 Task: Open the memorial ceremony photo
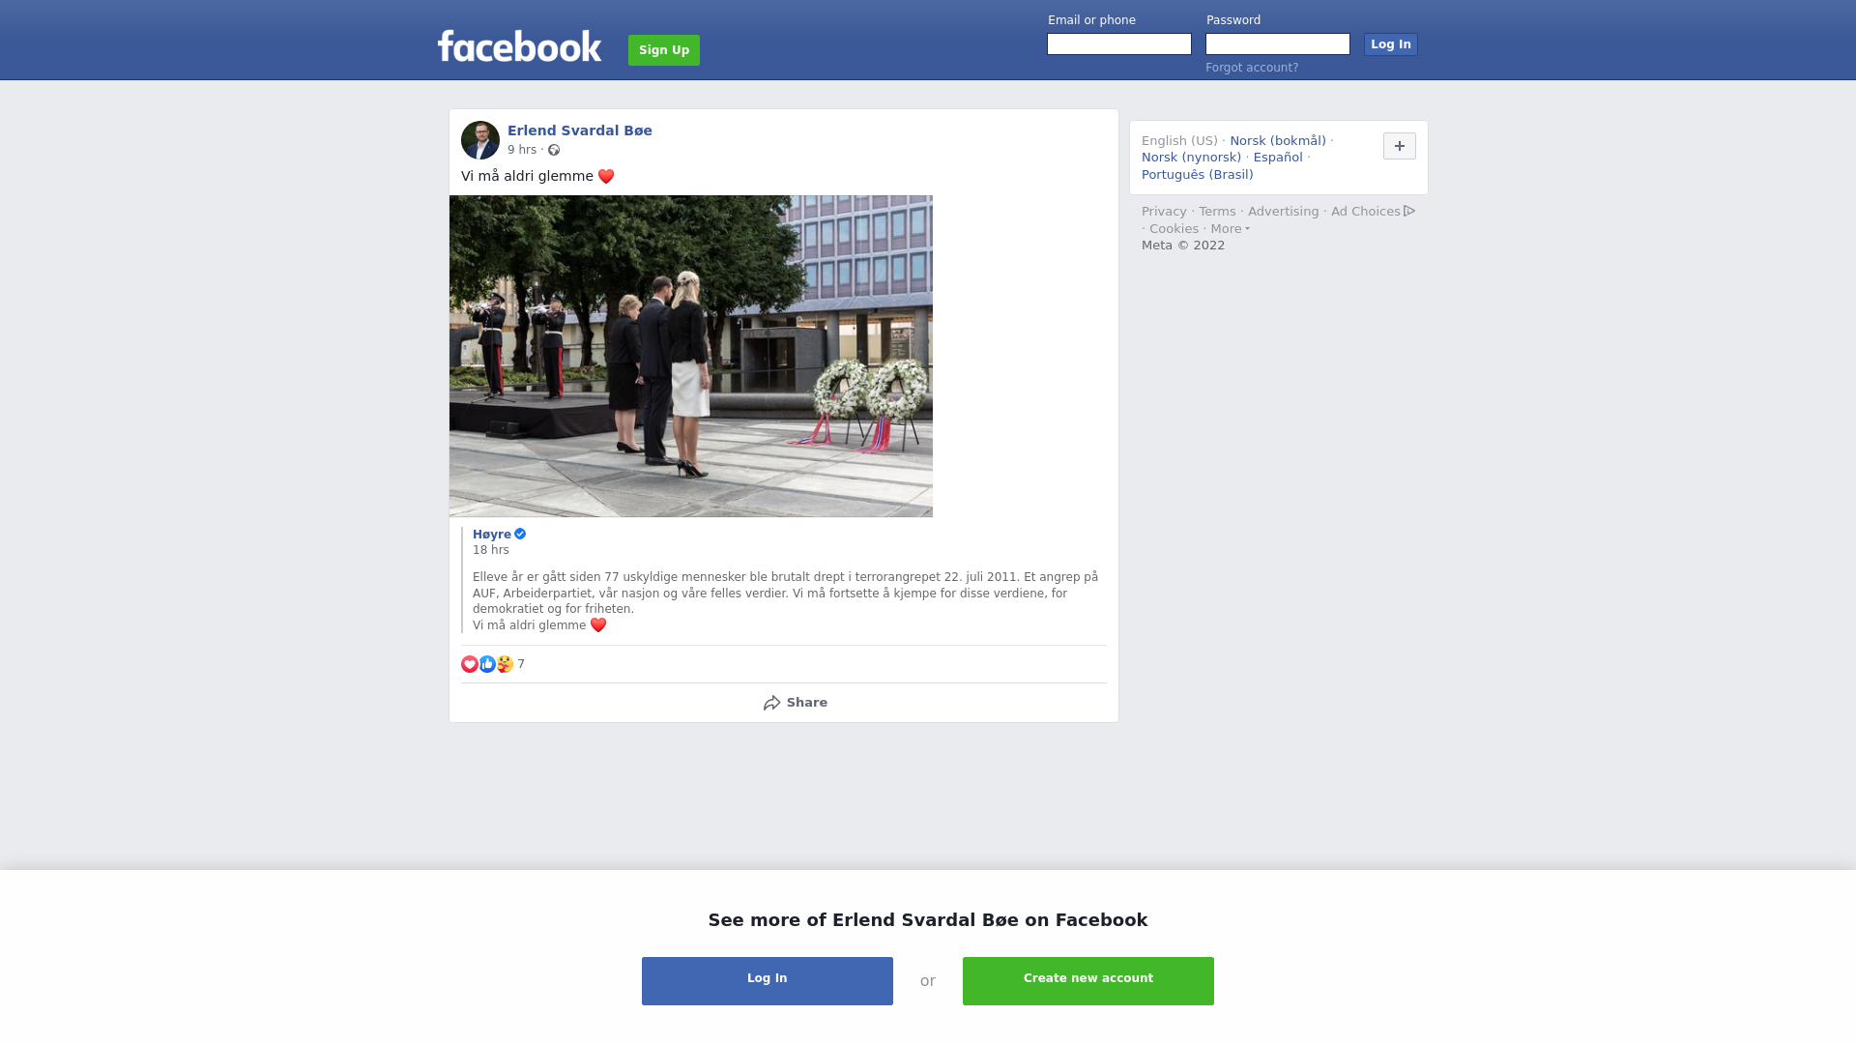click(x=691, y=356)
